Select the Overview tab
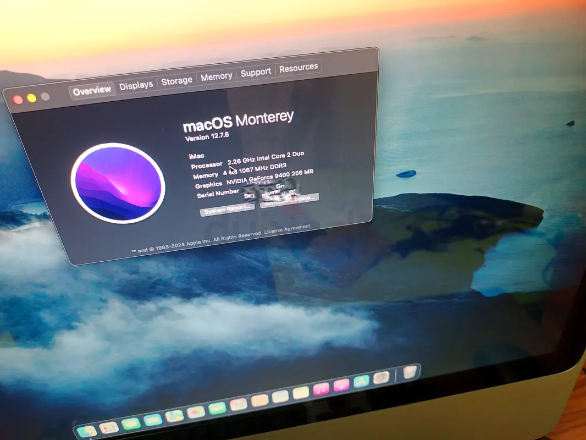 (92, 91)
